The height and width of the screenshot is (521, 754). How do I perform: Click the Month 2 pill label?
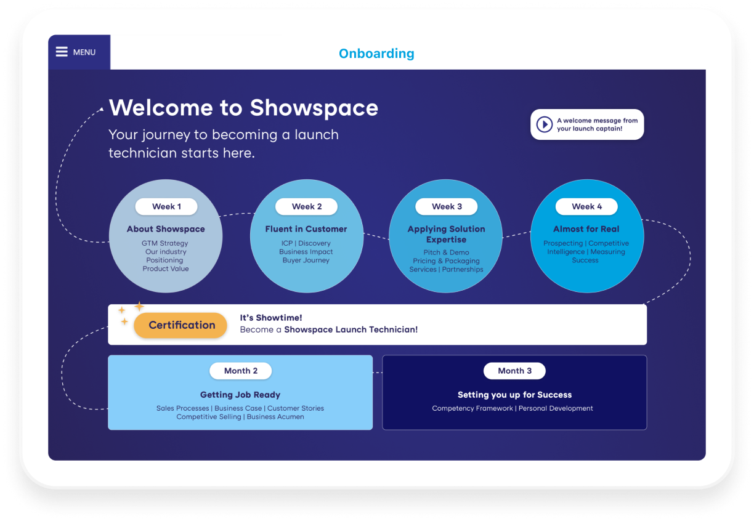[x=240, y=371]
